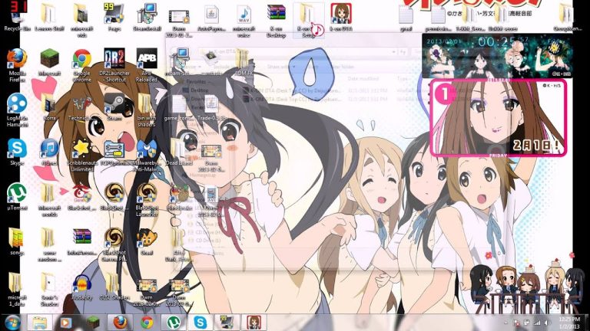Open the Technic Launcher desktop icon
This screenshot has height=331, width=590.
81,107
